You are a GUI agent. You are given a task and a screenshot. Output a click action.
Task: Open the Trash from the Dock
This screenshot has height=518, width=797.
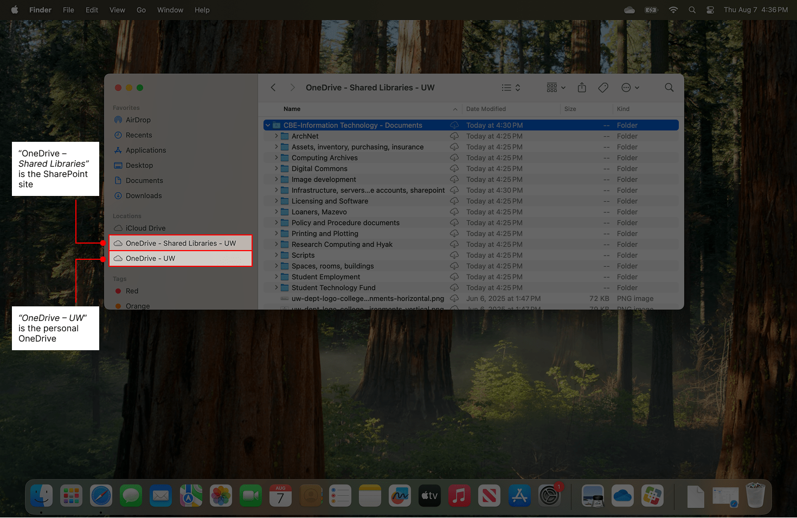(x=755, y=495)
